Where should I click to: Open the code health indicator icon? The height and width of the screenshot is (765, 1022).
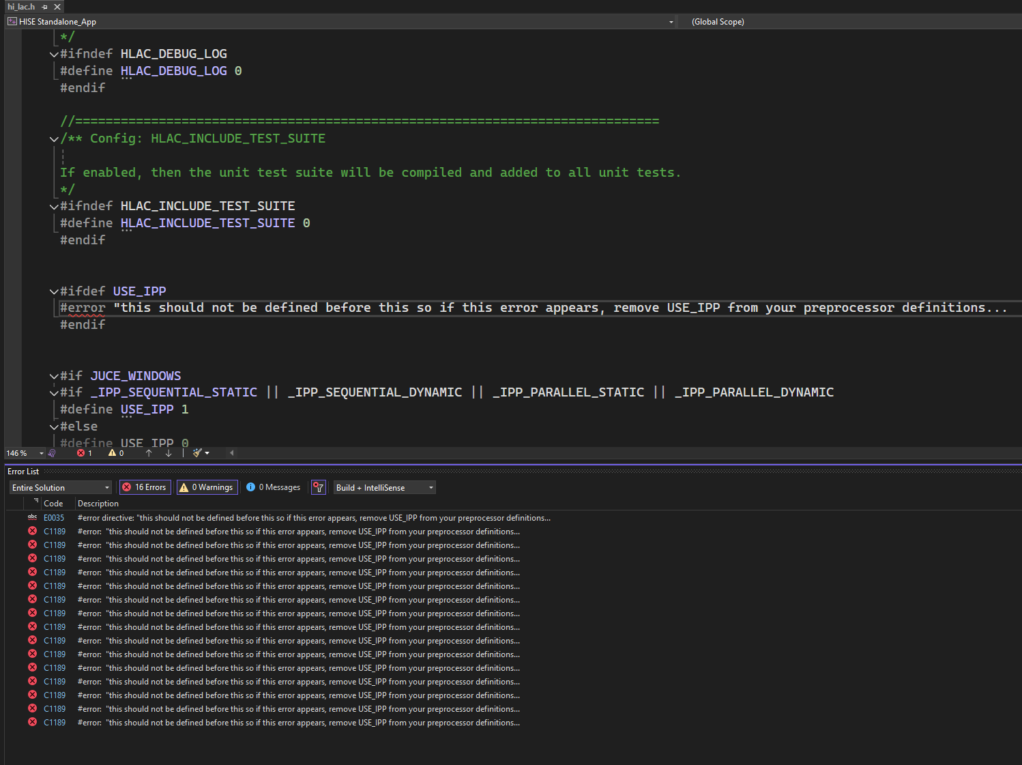click(x=52, y=453)
